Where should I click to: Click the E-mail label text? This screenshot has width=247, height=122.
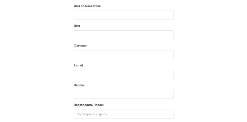(78, 65)
